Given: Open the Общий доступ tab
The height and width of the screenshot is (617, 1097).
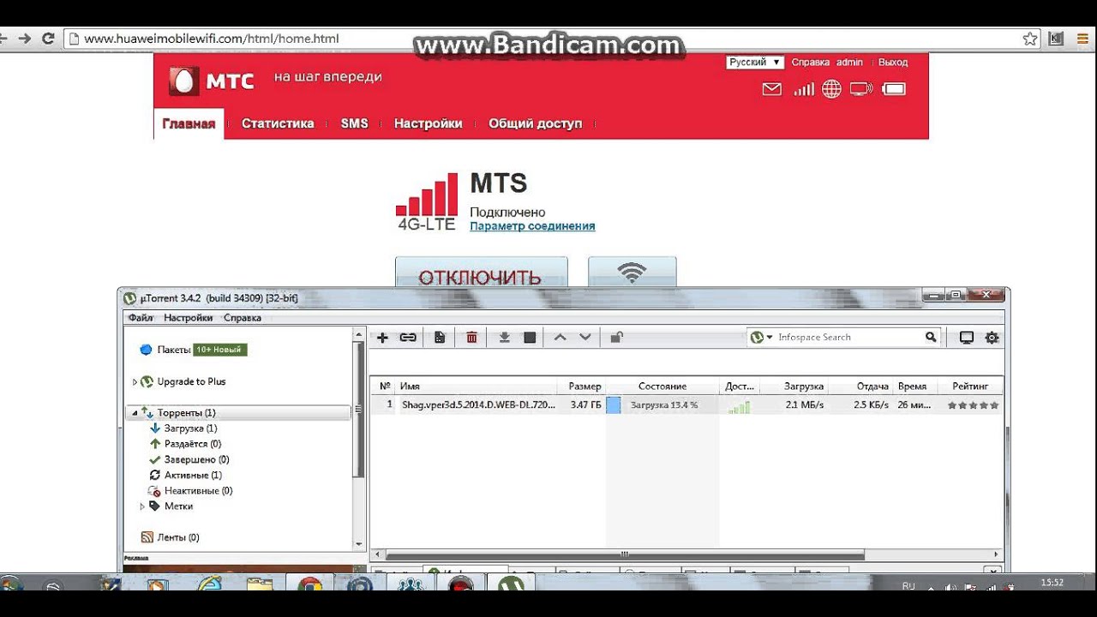Looking at the screenshot, I should (536, 123).
